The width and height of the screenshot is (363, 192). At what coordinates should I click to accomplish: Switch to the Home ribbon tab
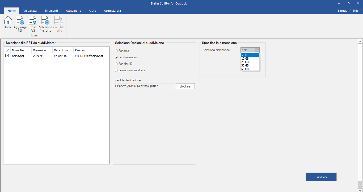pyautogui.click(x=12, y=11)
